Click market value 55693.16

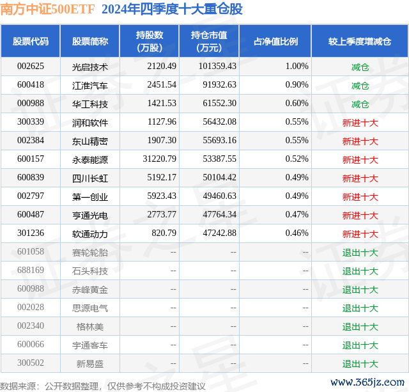click(x=220, y=141)
